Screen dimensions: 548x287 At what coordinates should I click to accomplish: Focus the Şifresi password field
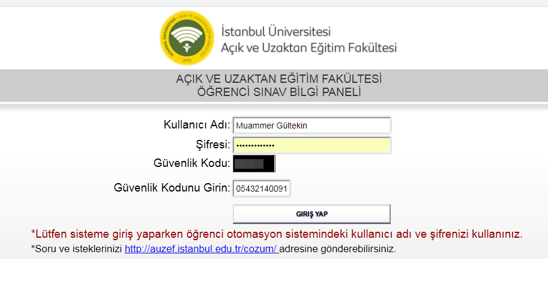pyautogui.click(x=312, y=145)
